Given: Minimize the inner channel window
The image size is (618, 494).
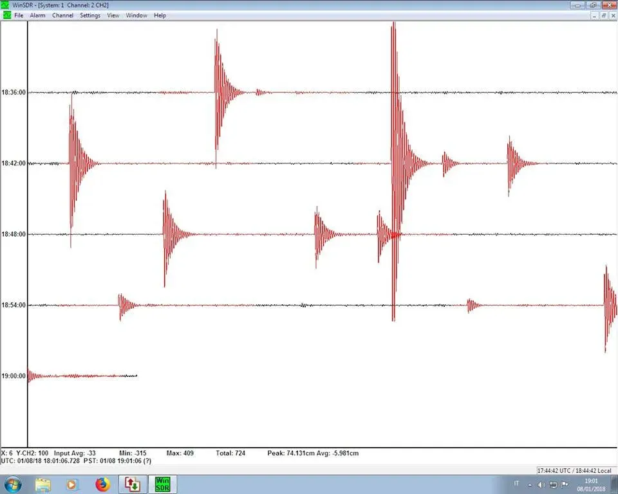Looking at the screenshot, I should [595, 15].
